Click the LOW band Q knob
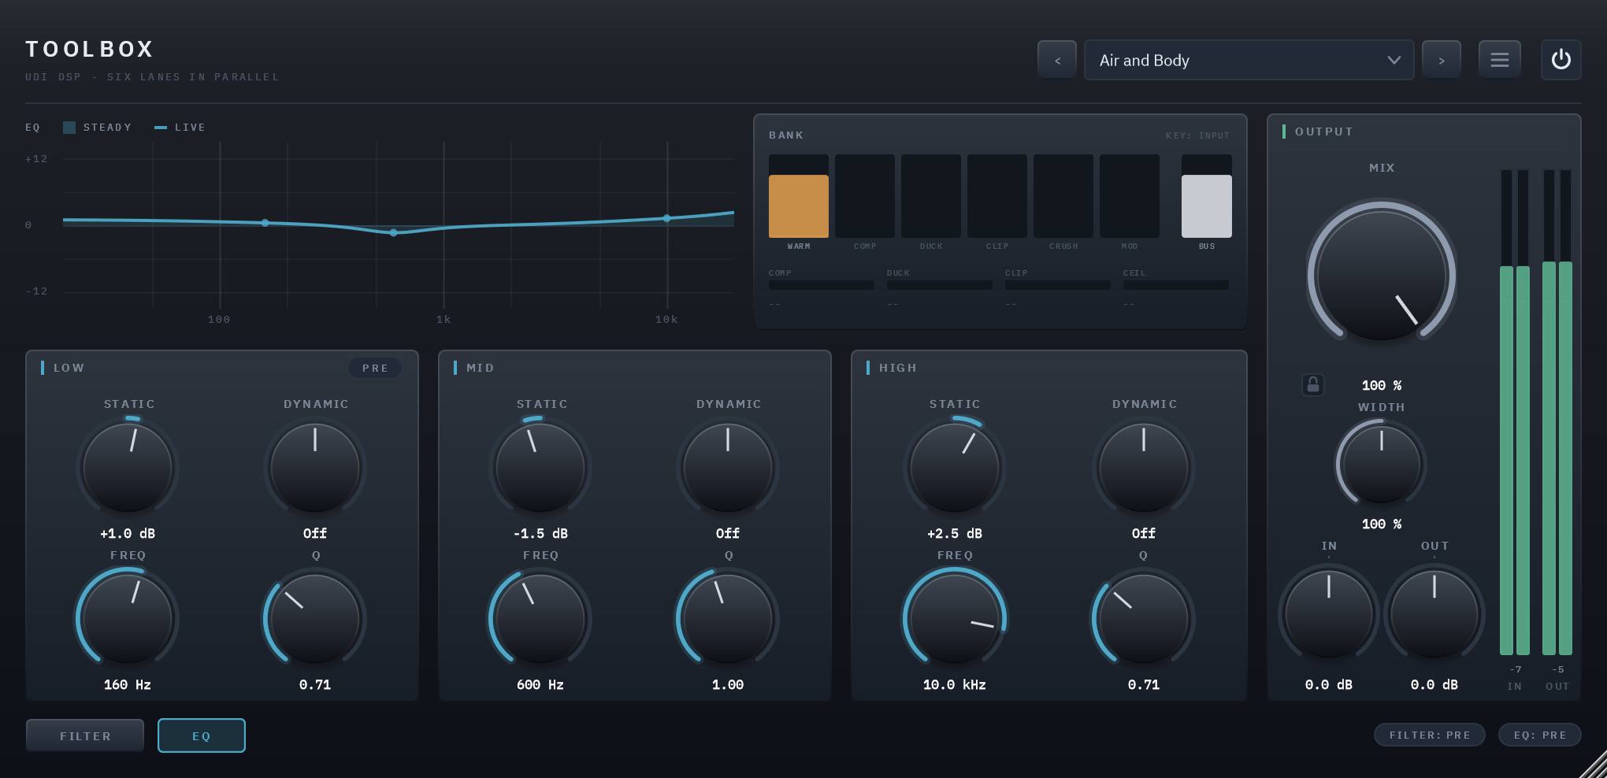1607x778 pixels. point(315,618)
